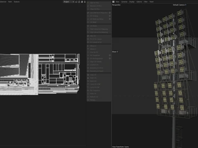The image size is (198, 148).
Task: Click the Default Camera label
Action: (x=179, y=5)
